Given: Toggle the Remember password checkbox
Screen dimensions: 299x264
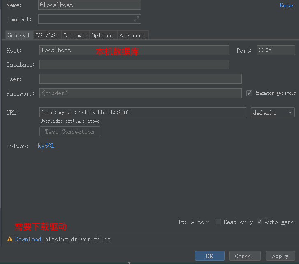Looking at the screenshot, I should pos(249,93).
